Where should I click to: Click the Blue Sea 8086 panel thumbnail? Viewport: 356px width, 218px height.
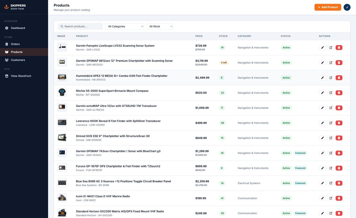(62, 183)
